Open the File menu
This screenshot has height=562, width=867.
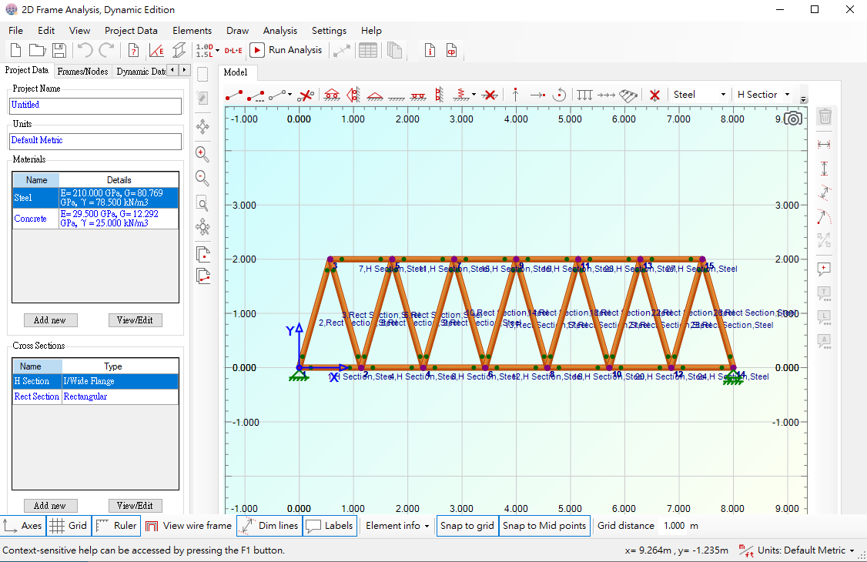click(x=15, y=31)
